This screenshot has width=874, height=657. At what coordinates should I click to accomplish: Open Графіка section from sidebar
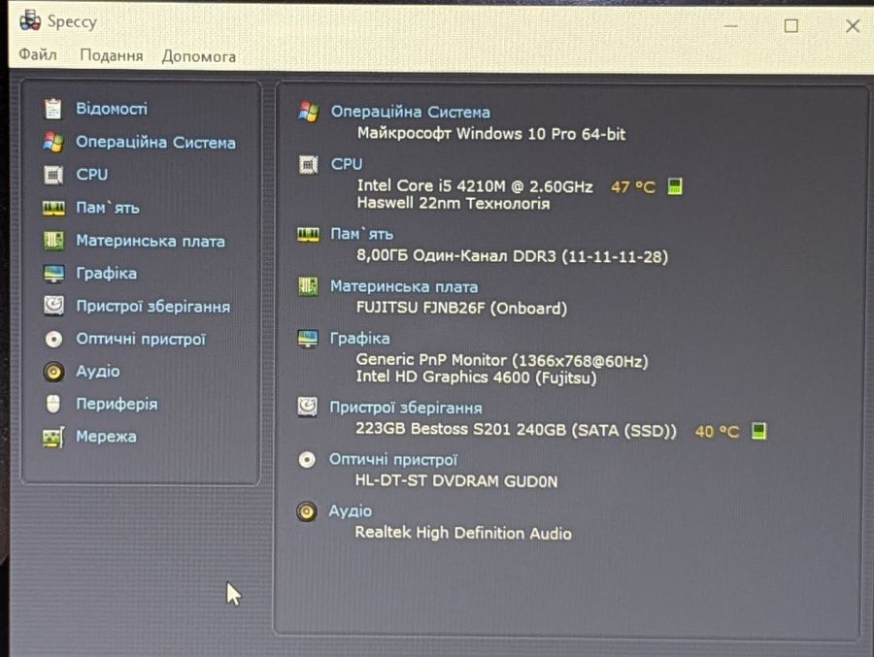(107, 273)
